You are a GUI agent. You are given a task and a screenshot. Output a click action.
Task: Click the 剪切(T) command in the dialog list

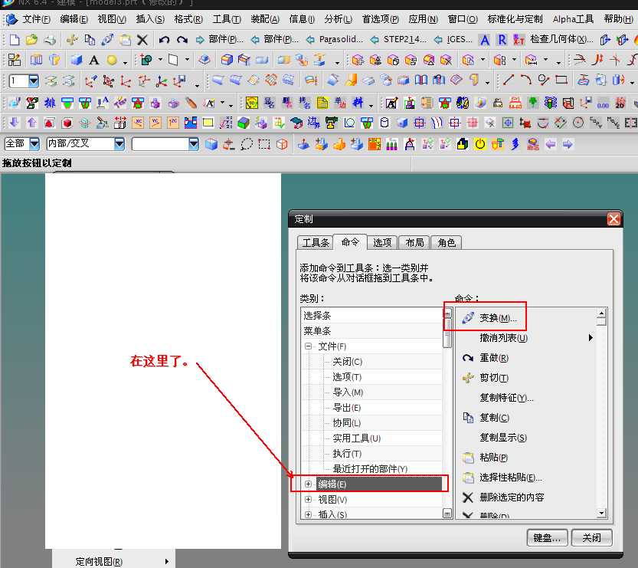click(x=494, y=378)
